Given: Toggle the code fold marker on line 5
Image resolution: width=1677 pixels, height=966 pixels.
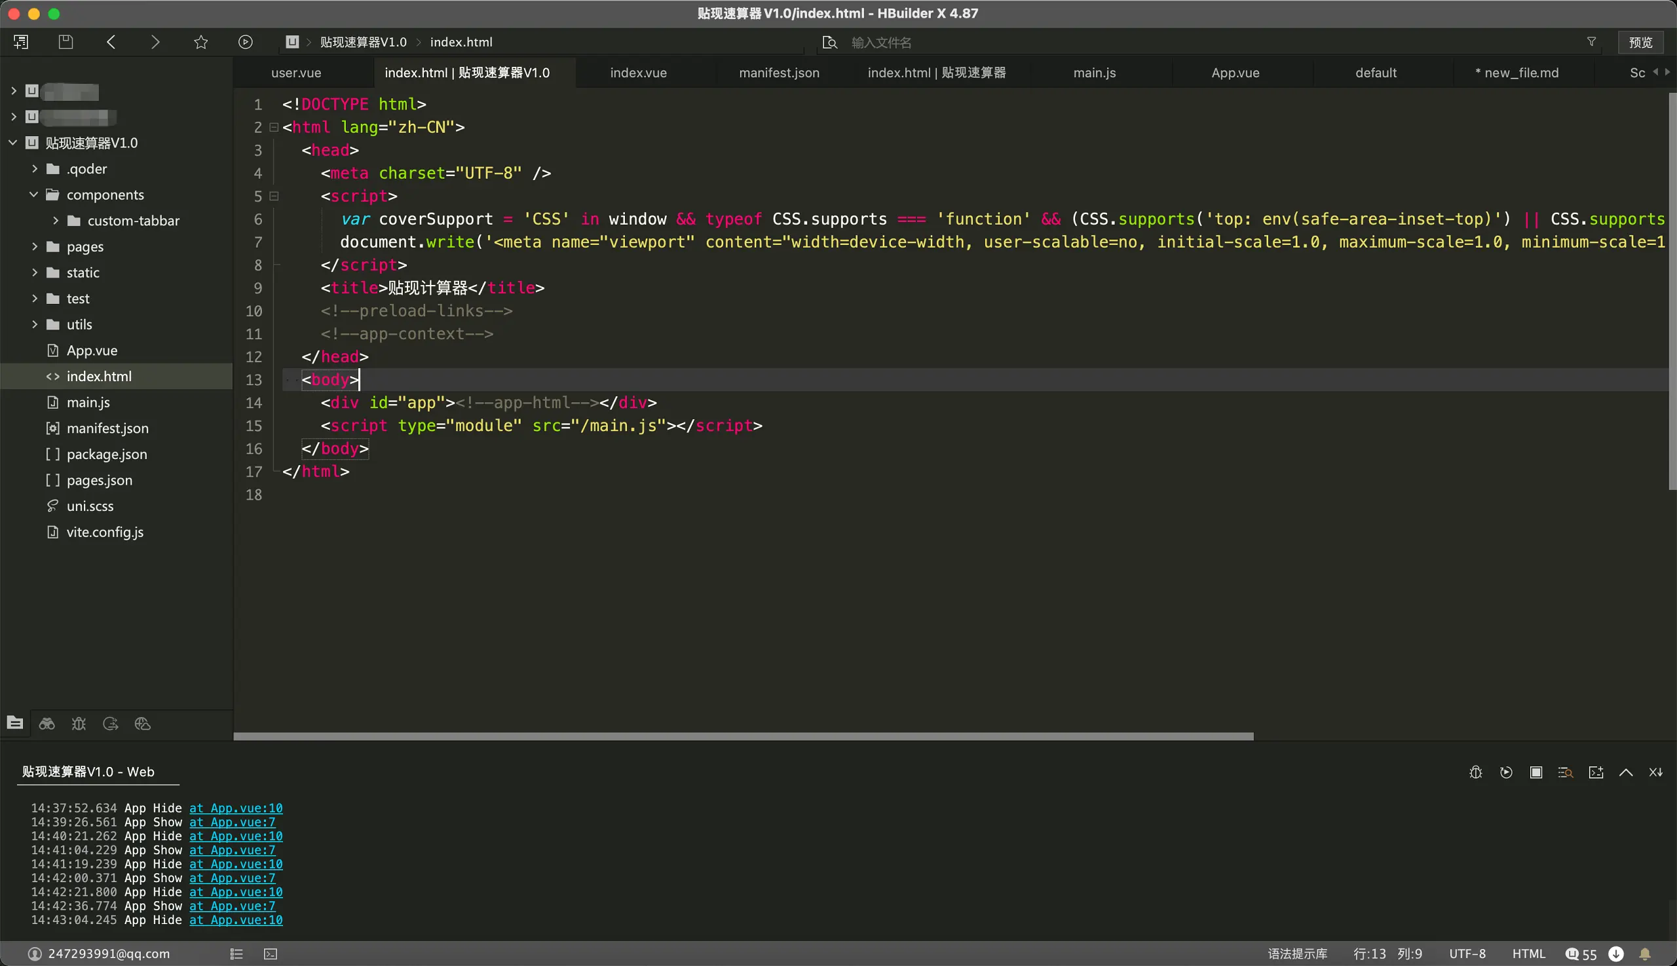Looking at the screenshot, I should point(273,196).
